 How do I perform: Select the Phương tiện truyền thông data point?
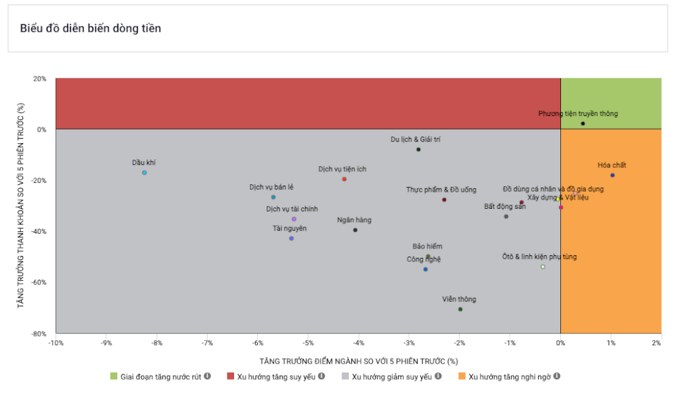(583, 124)
